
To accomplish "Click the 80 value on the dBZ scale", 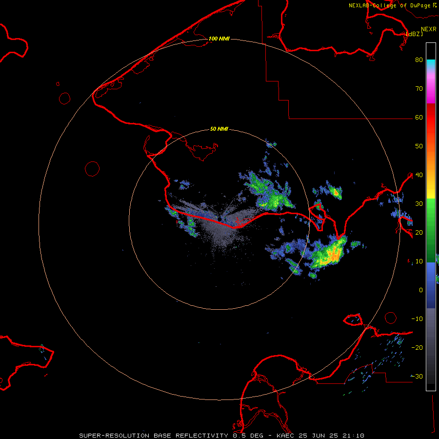I will tap(419, 60).
